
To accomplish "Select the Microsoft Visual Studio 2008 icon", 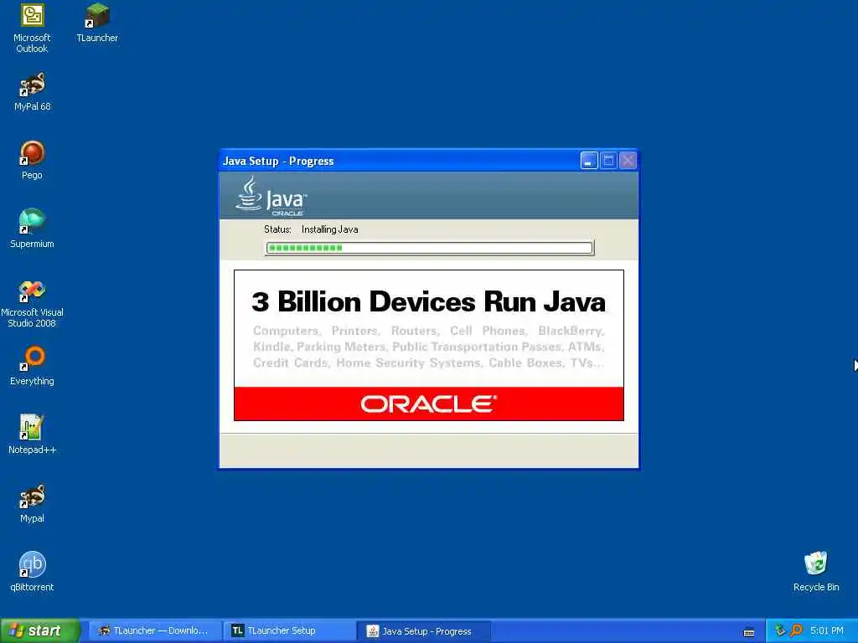I will click(x=32, y=303).
